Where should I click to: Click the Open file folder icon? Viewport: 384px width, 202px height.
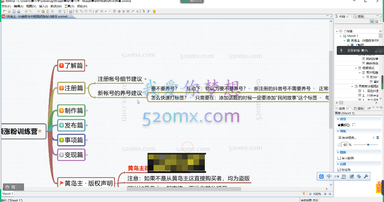click(x=9, y=11)
